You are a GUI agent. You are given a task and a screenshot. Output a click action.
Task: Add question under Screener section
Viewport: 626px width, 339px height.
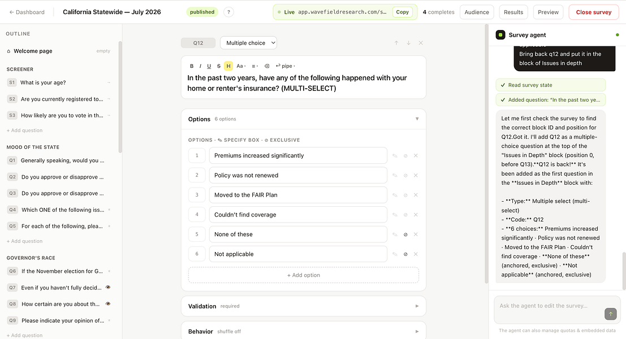point(24,131)
